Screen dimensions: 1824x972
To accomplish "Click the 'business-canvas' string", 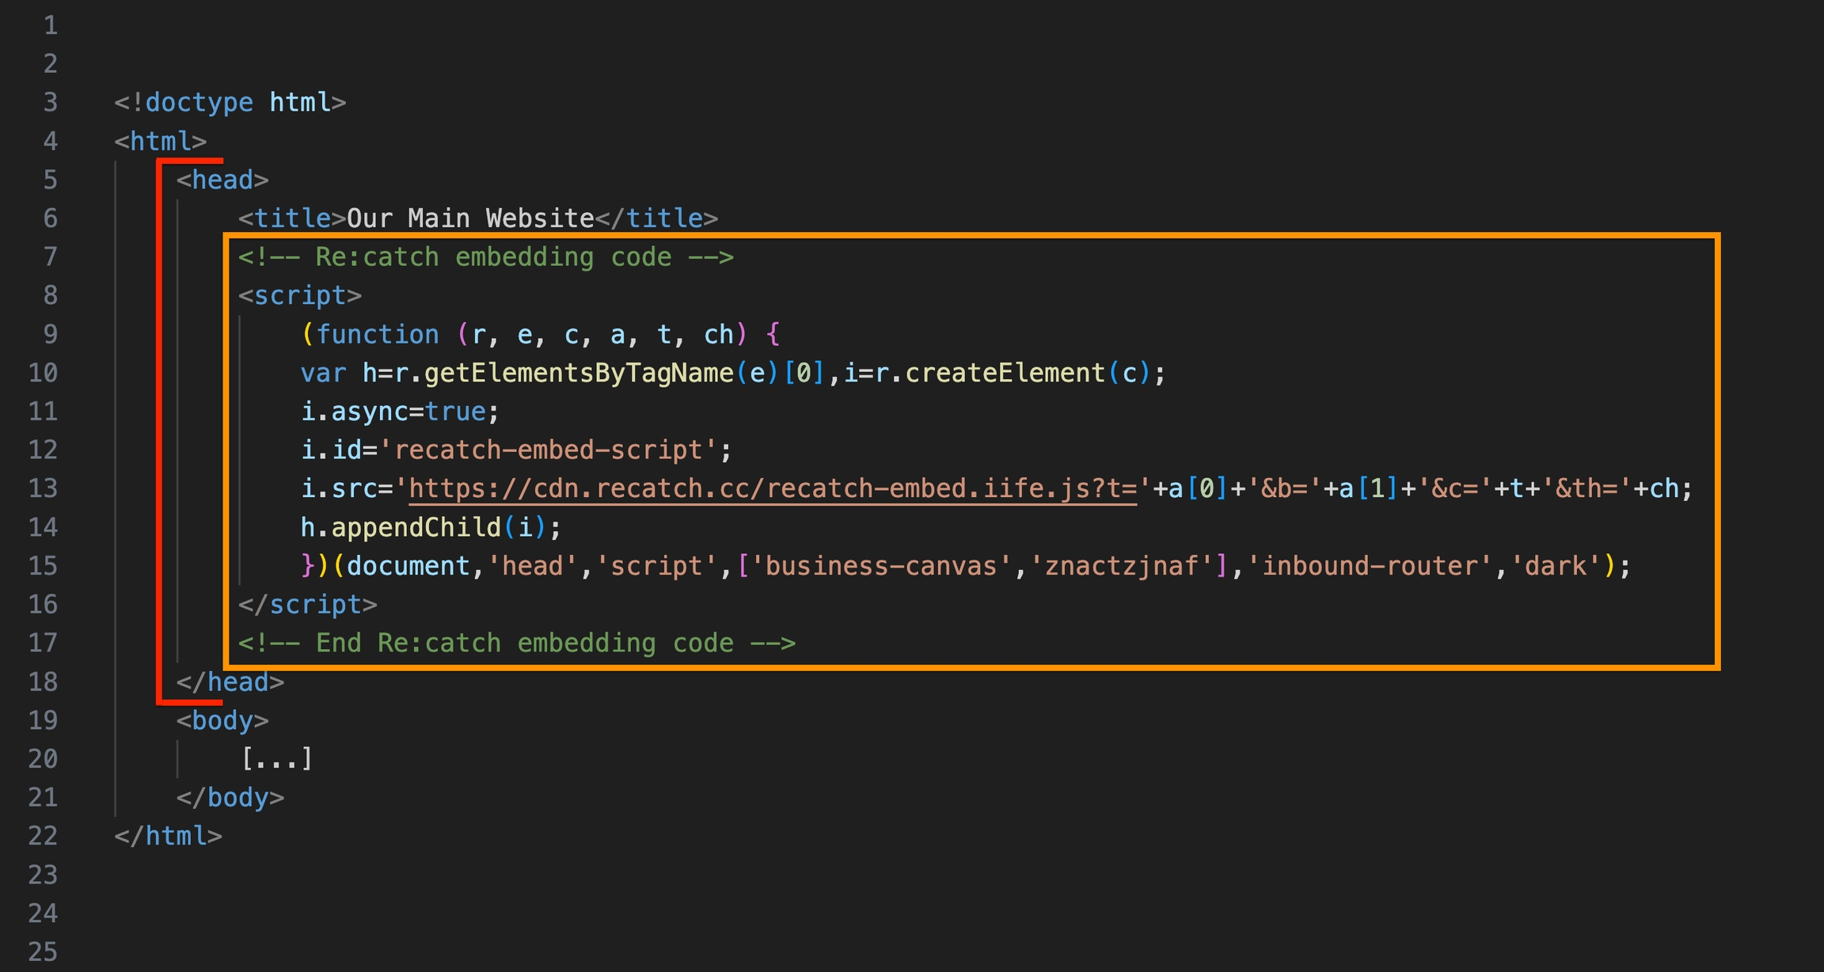I will click(x=879, y=566).
